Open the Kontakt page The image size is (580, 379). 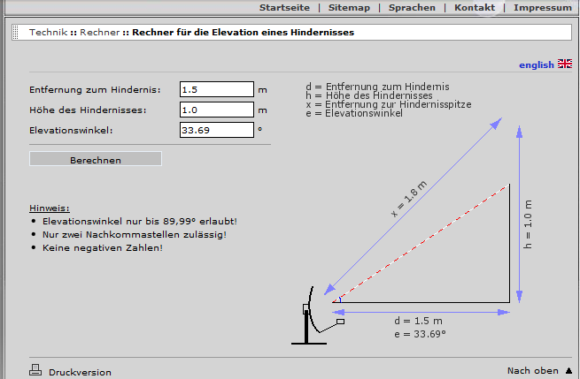tap(475, 7)
